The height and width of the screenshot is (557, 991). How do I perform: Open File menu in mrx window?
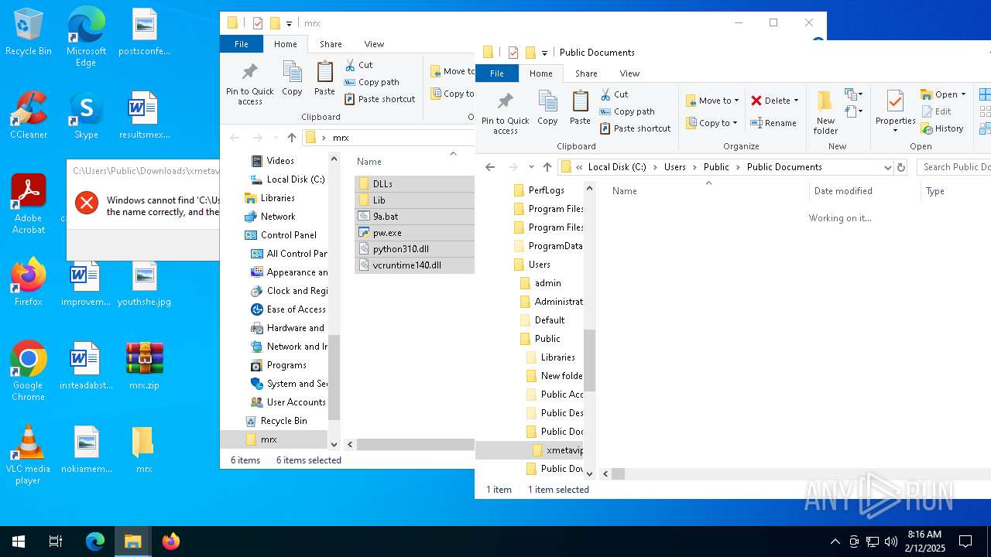click(242, 44)
